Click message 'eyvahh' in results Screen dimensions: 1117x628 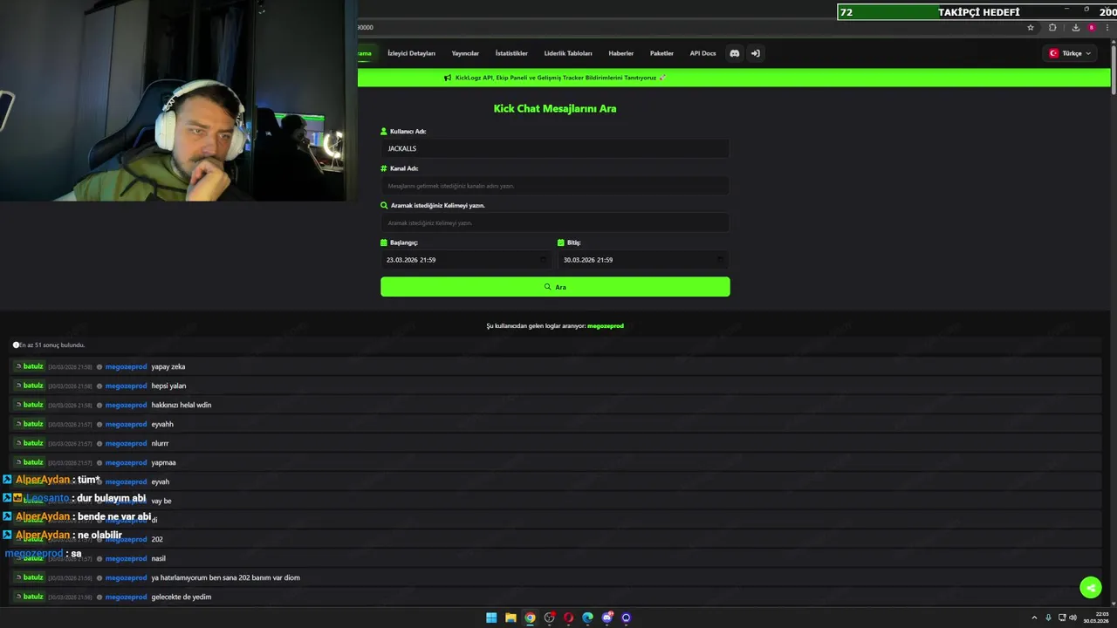tap(162, 424)
